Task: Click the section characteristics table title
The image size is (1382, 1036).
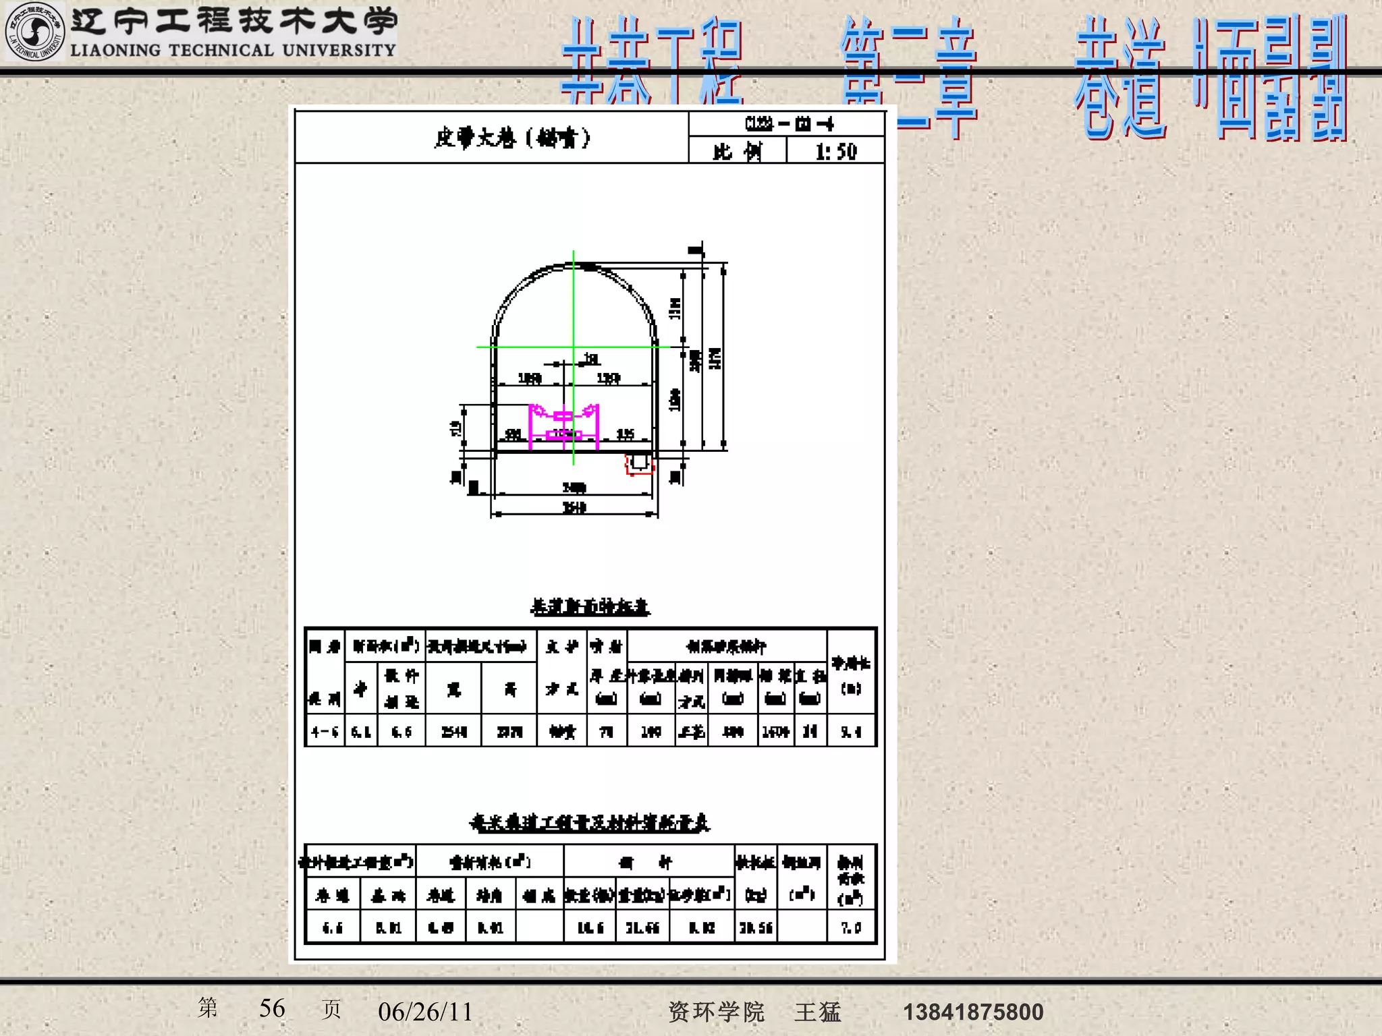Action: (x=590, y=607)
